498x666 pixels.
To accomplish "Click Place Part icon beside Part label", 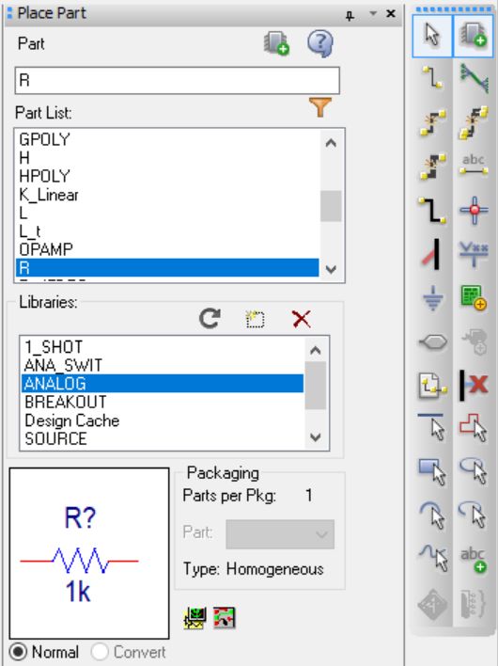I will (x=276, y=43).
